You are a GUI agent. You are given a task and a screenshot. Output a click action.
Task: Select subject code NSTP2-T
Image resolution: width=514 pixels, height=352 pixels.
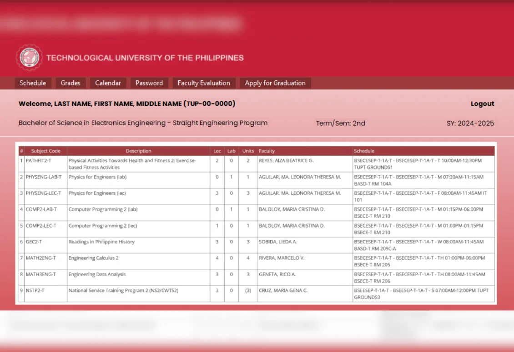35,290
